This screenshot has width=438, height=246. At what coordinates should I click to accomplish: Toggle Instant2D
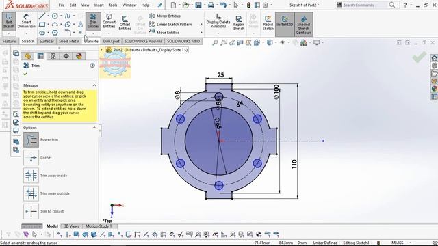[285, 21]
